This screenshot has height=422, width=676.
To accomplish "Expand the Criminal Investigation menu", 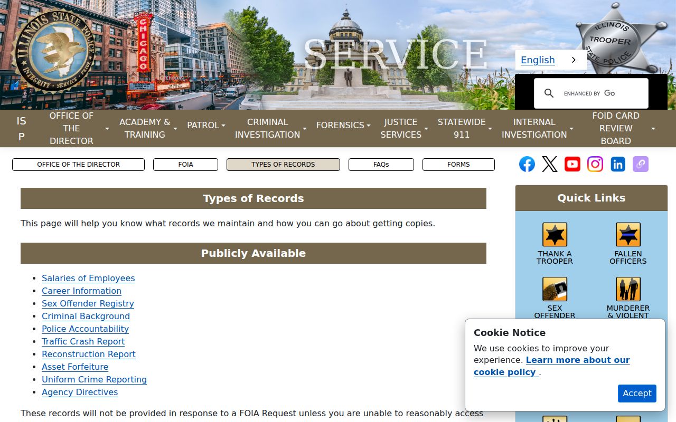I will coord(270,128).
